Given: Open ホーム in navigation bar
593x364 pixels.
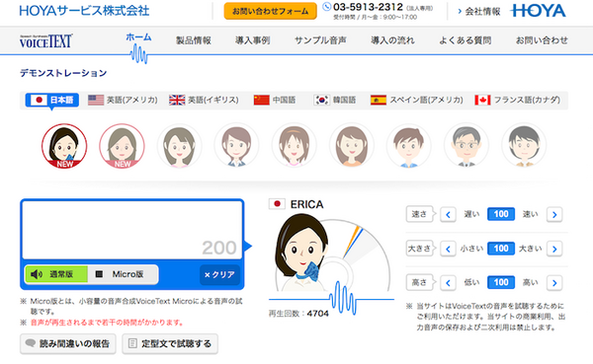Looking at the screenshot, I should 138,37.
